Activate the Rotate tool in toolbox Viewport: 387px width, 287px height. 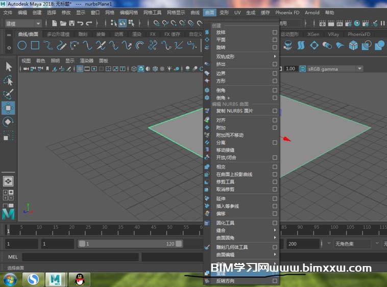point(9,122)
